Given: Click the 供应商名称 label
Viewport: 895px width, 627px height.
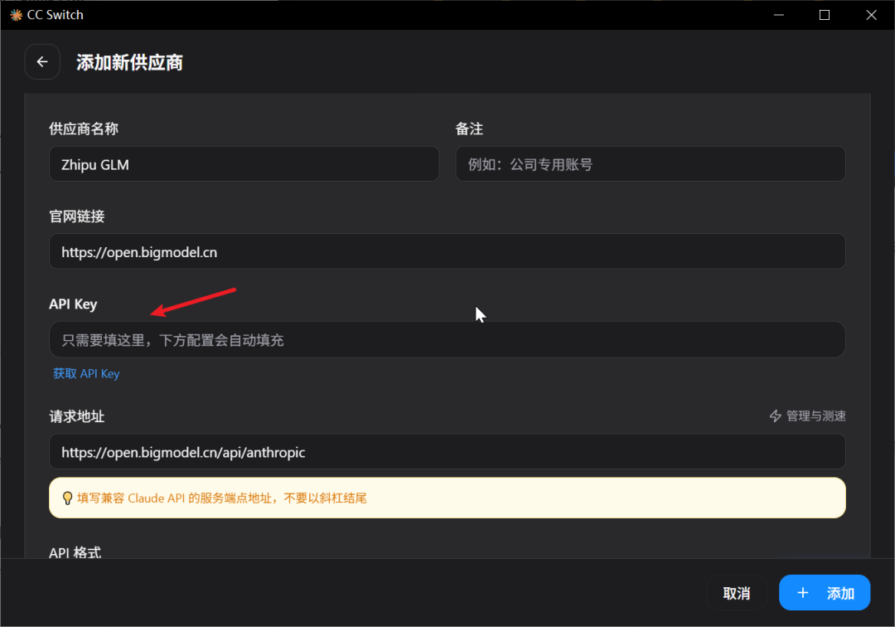Looking at the screenshot, I should (84, 129).
